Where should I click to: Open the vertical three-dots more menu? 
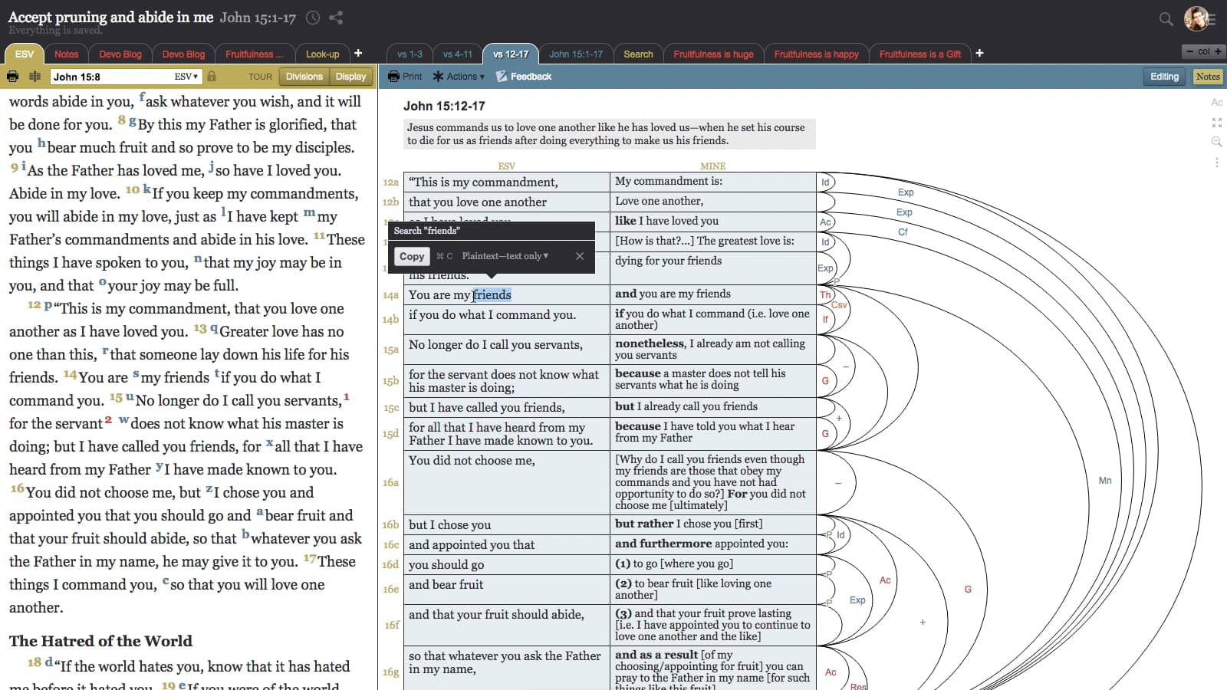tap(1217, 163)
